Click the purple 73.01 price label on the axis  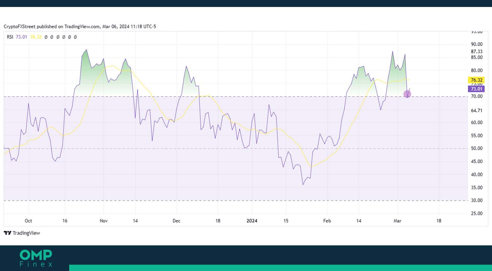476,89
